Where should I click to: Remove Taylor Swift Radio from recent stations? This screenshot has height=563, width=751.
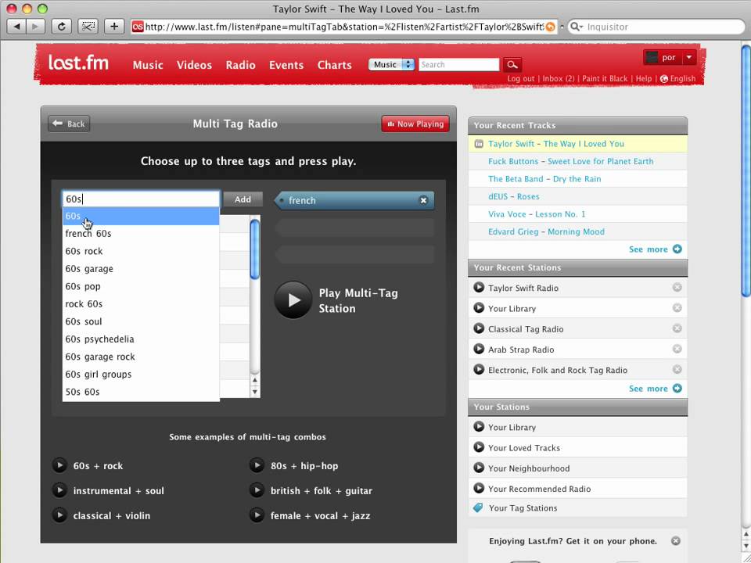click(x=677, y=287)
